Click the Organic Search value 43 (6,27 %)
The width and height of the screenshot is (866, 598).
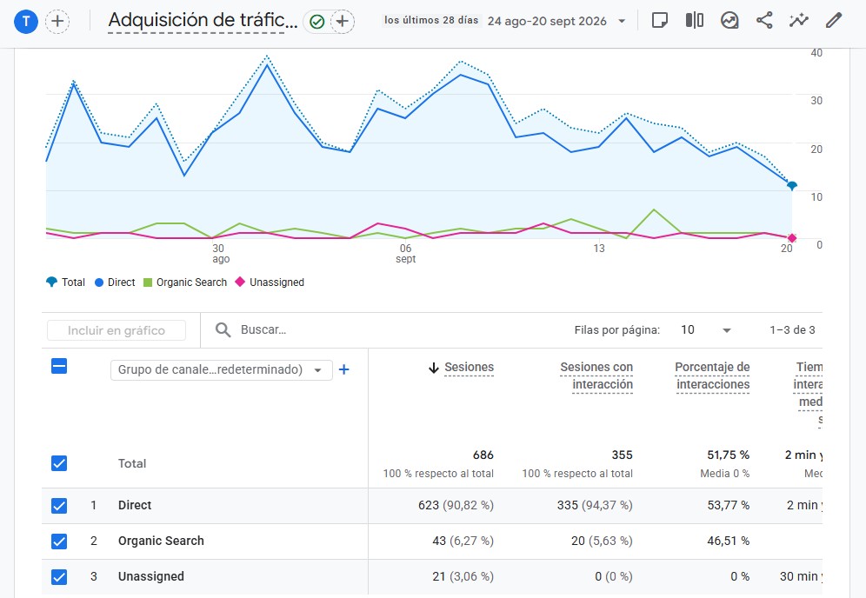463,542
